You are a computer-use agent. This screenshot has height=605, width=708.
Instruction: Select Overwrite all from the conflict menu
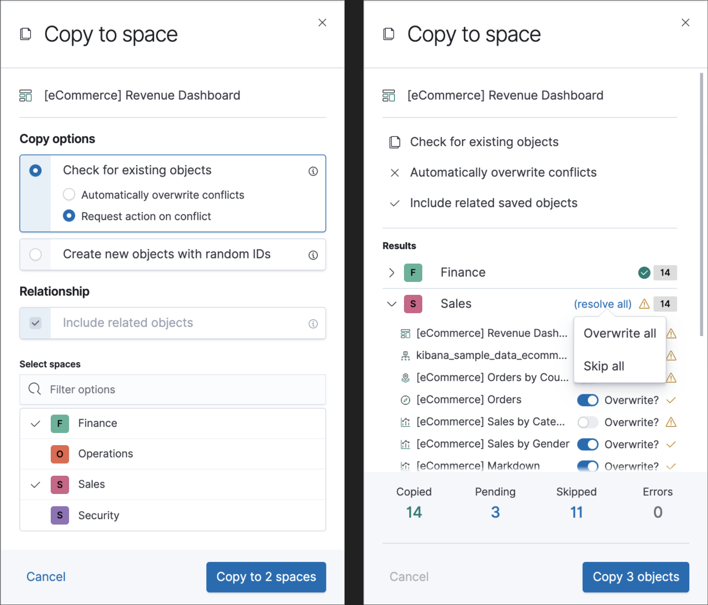pyautogui.click(x=619, y=333)
